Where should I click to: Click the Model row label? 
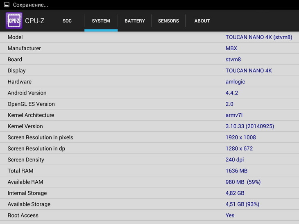[x=15, y=37]
